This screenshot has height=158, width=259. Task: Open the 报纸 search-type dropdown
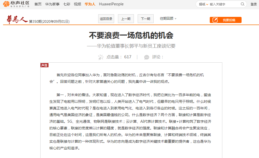(x=203, y=4)
